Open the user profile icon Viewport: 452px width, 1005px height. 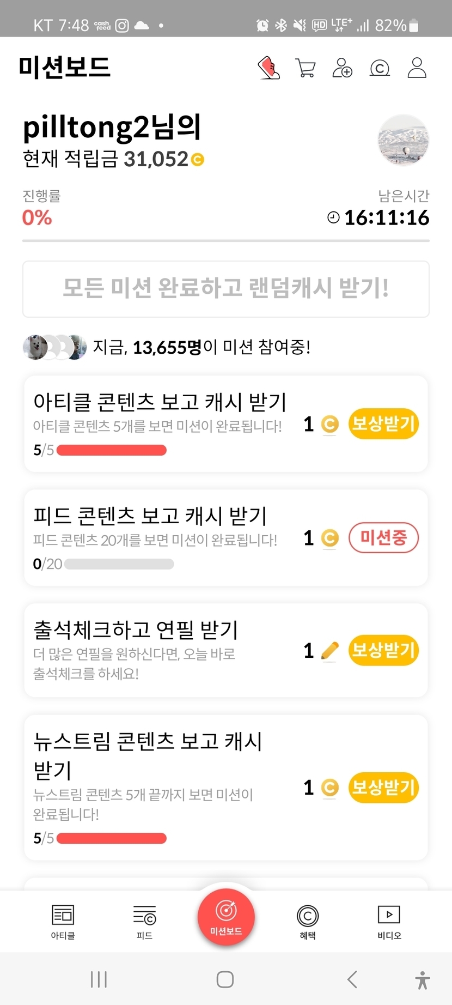pyautogui.click(x=417, y=68)
